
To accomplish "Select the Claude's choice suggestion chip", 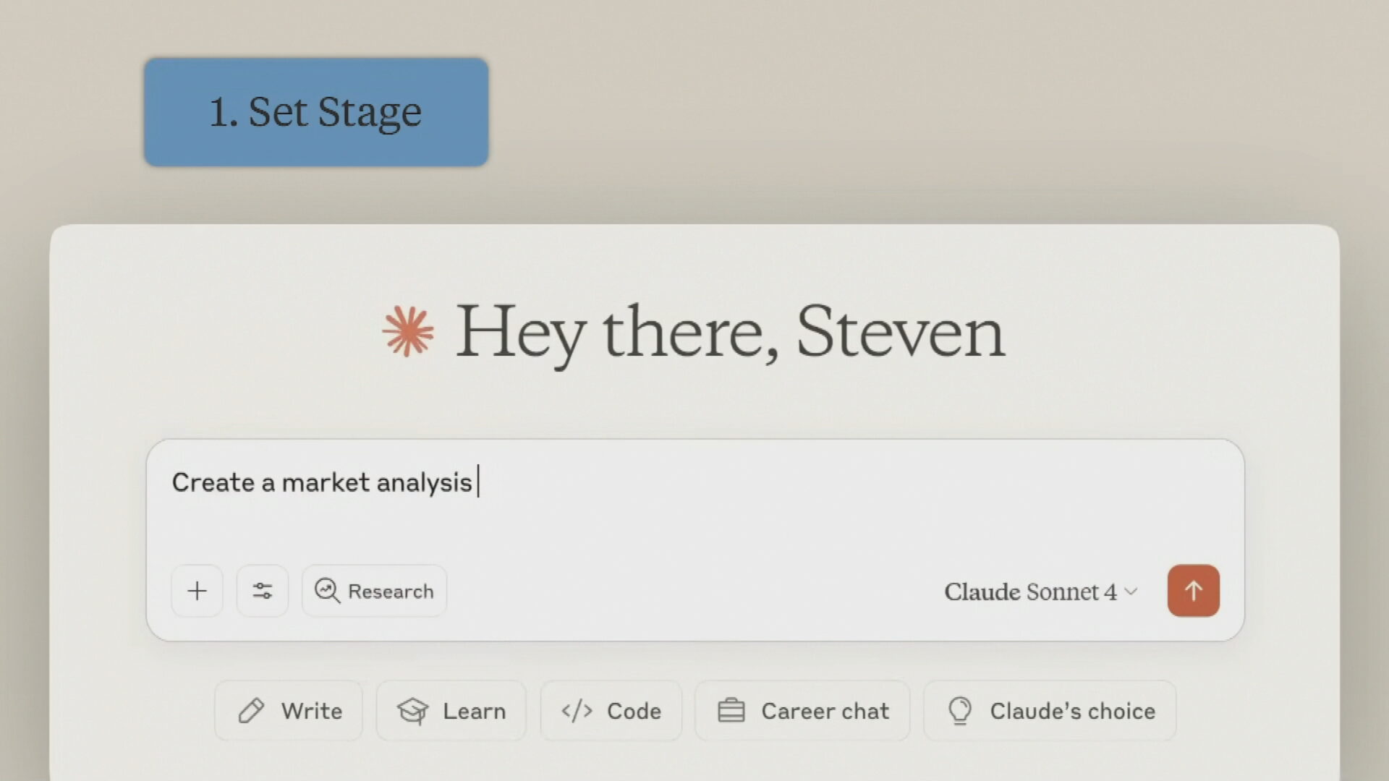I will 1050,711.
